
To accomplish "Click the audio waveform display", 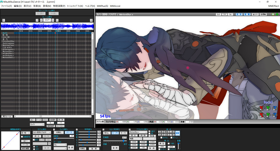I will click(47, 26).
